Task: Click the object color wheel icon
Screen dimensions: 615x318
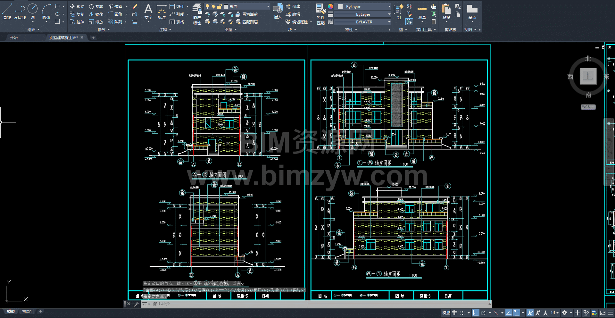Action: point(330,6)
